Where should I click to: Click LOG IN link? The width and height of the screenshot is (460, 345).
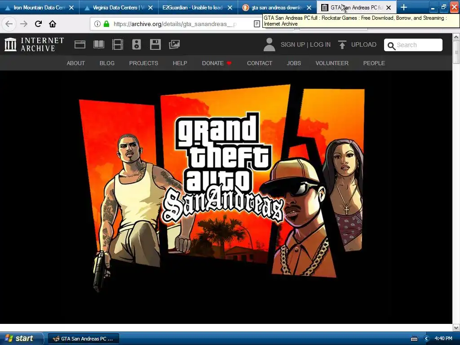coord(320,44)
